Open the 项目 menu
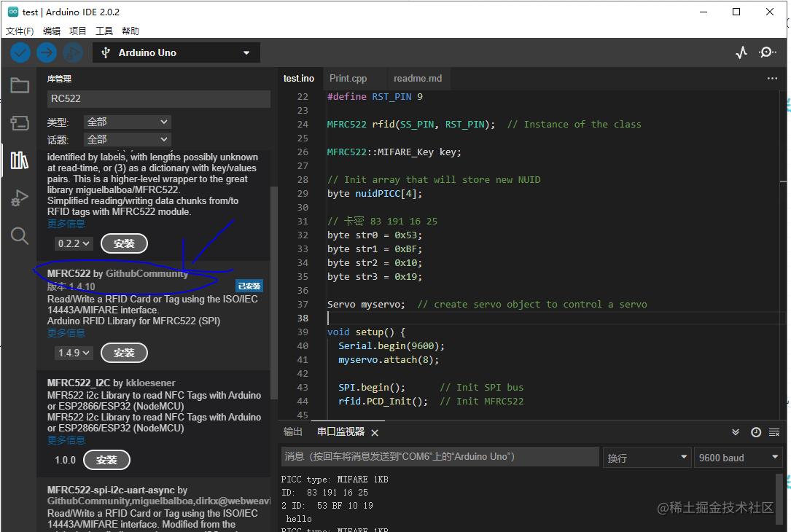Viewport: 791px width, 532px height. pyautogui.click(x=78, y=31)
